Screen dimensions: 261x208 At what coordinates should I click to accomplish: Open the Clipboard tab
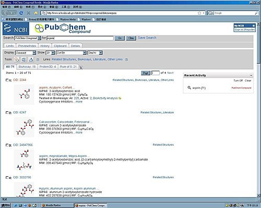click(x=60, y=46)
